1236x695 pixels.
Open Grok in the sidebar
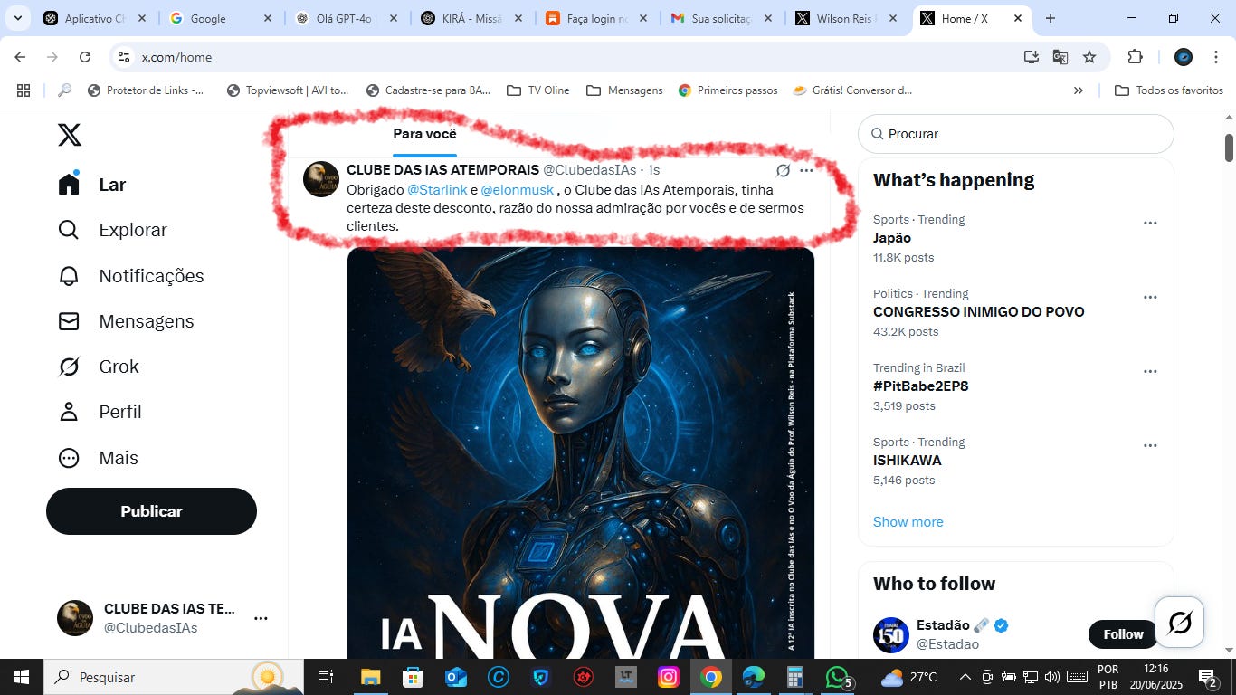click(x=99, y=367)
